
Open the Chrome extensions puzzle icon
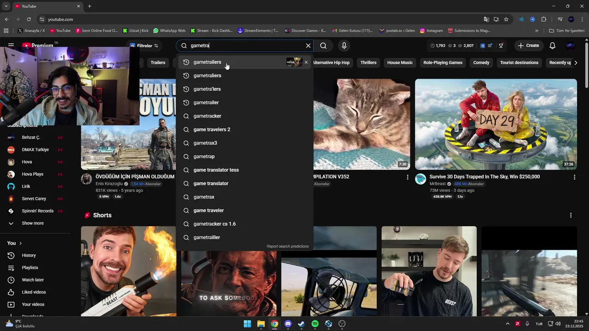coord(544,19)
